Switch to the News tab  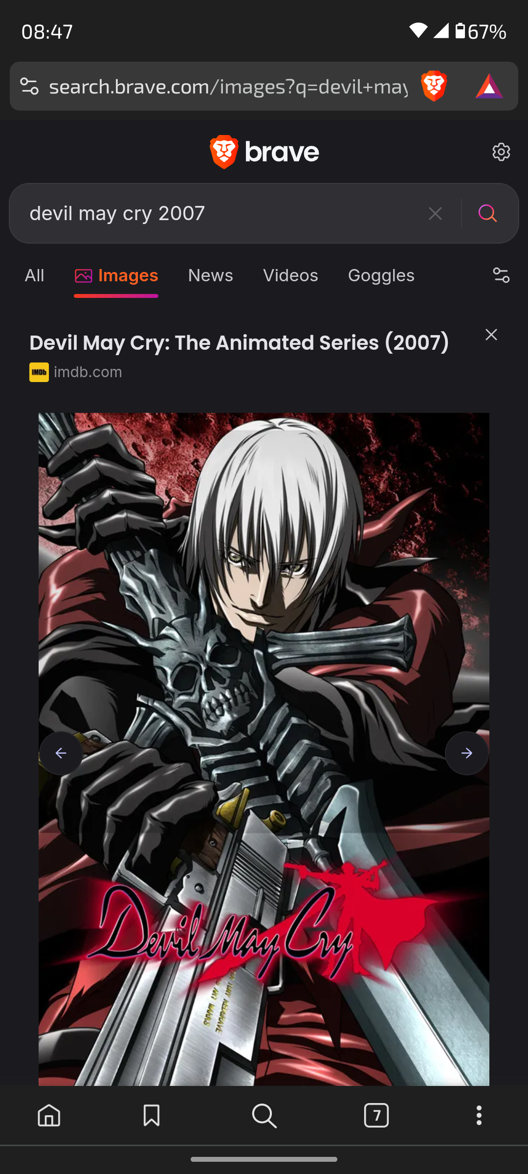tap(211, 275)
